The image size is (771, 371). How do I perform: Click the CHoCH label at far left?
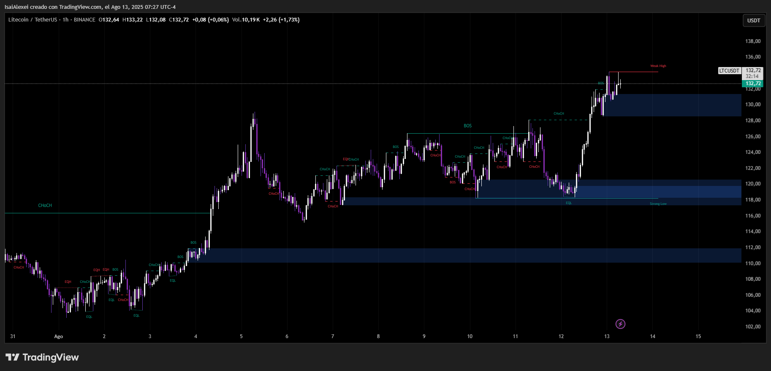pyautogui.click(x=45, y=206)
